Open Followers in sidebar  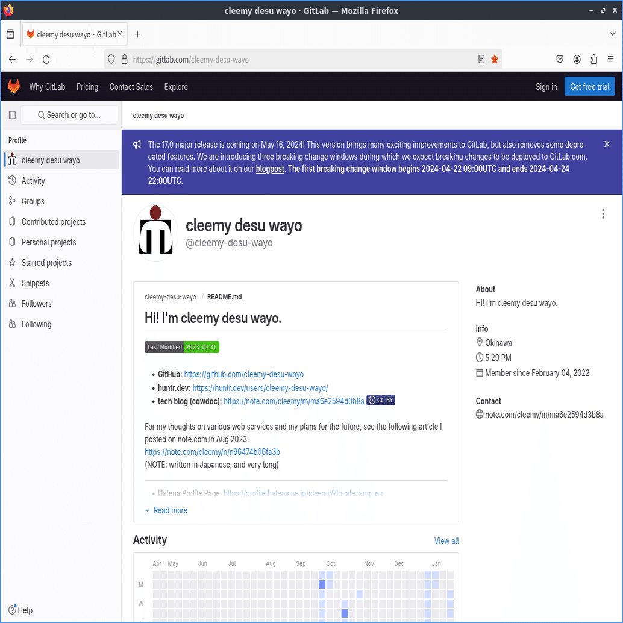pos(61,304)
